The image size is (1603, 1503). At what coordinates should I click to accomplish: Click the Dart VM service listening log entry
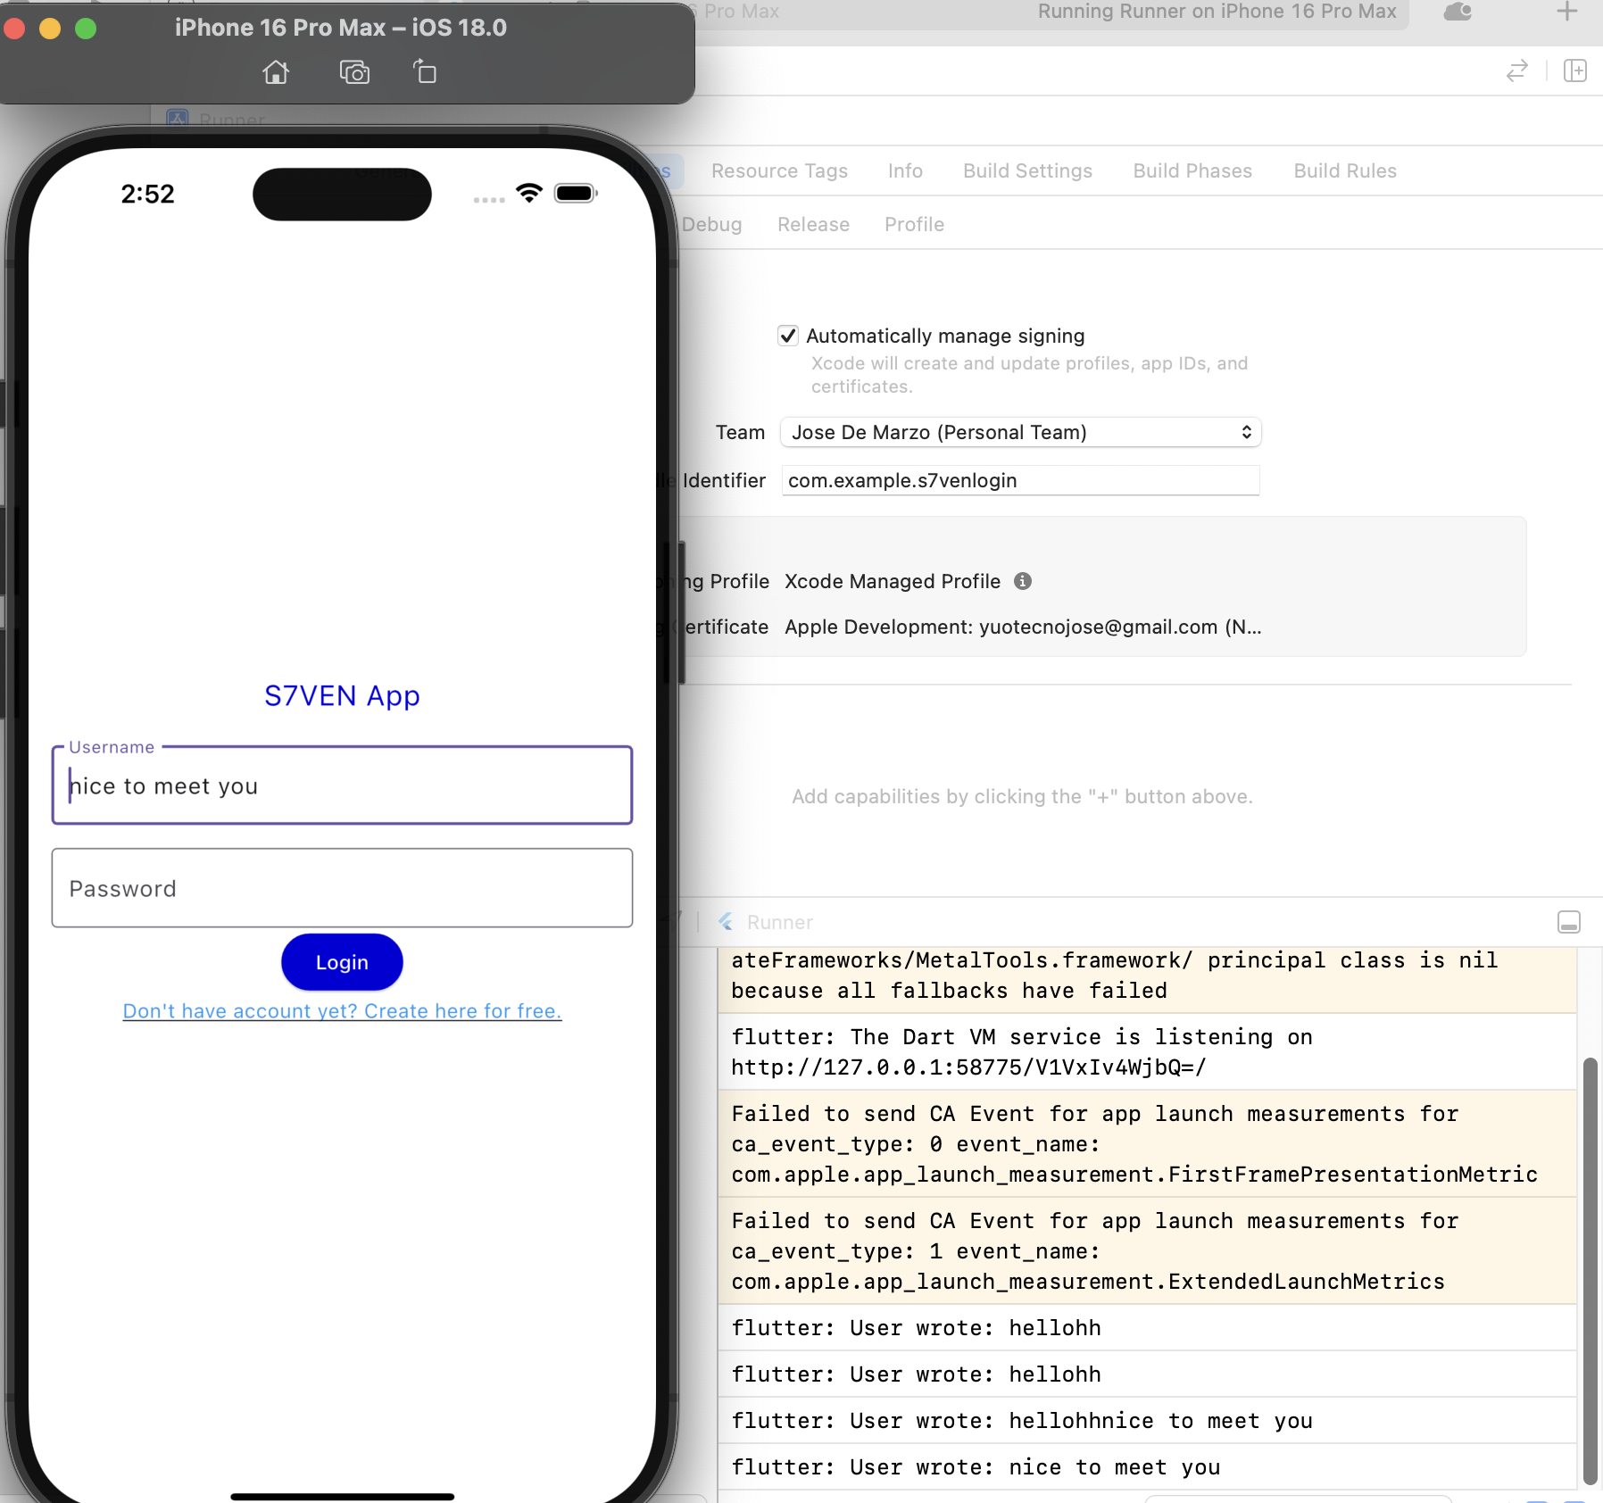click(1147, 1051)
